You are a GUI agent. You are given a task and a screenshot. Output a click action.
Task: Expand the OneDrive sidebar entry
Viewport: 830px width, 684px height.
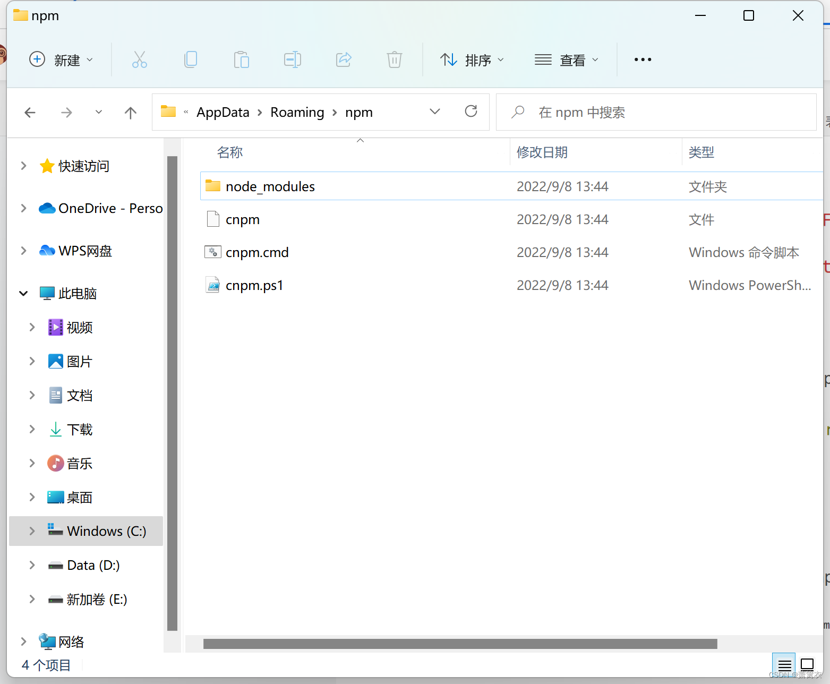(23, 208)
